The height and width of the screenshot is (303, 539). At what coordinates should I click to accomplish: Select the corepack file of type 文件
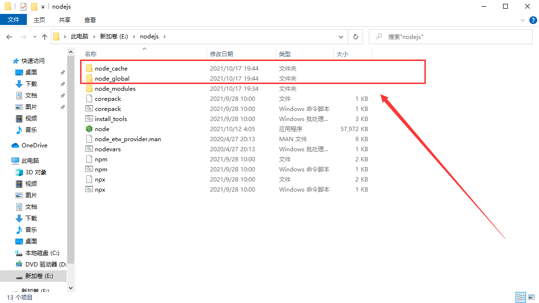[x=108, y=99]
